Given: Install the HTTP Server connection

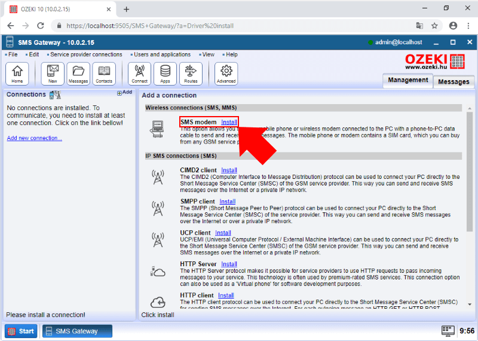Looking at the screenshot, I should point(229,264).
